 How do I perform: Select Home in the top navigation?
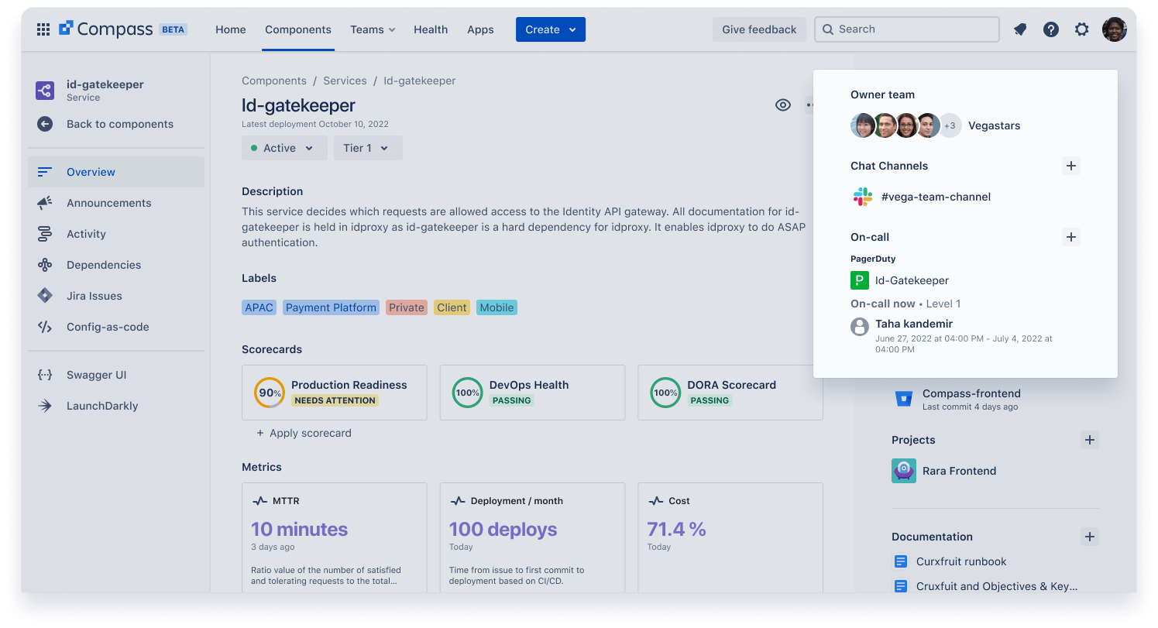[x=230, y=29]
